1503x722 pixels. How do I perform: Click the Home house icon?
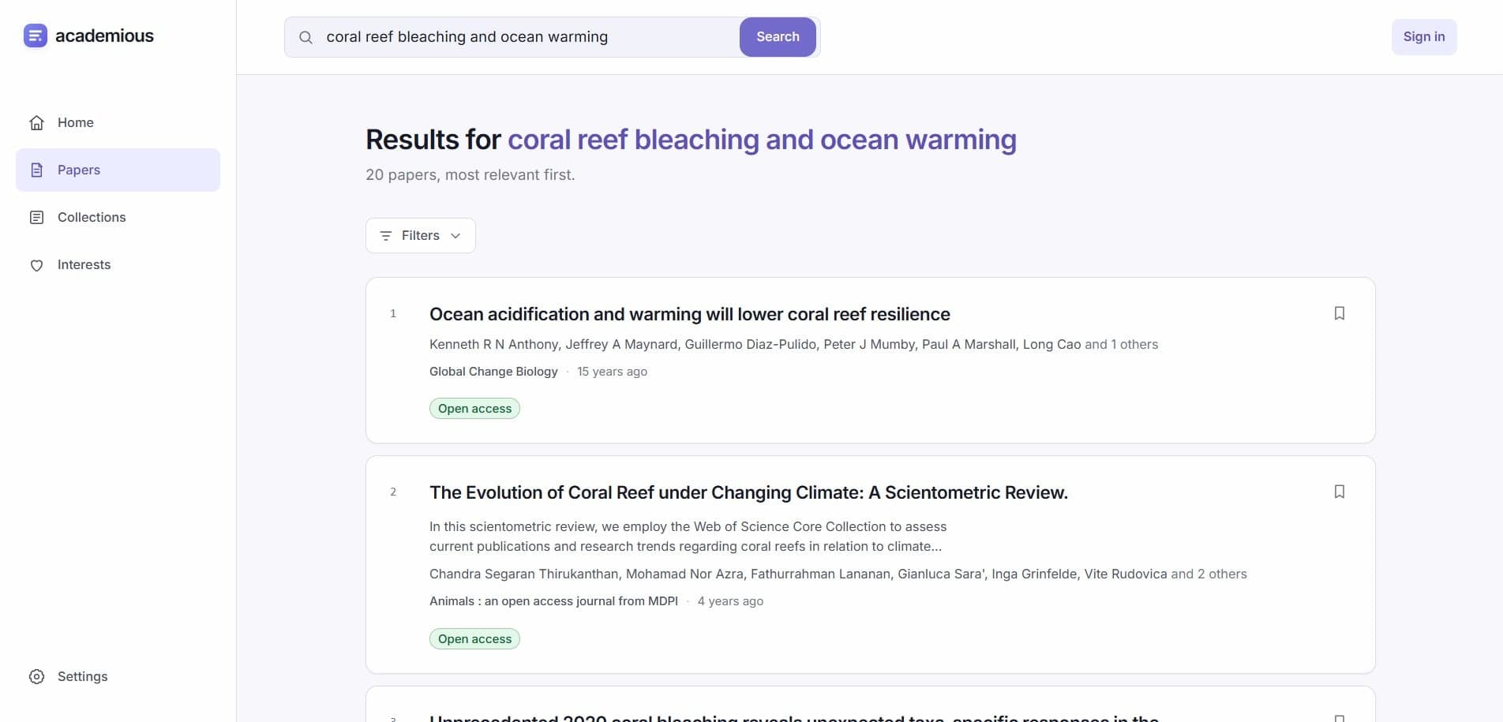click(36, 123)
